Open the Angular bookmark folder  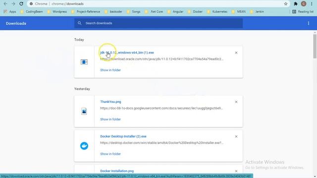(175, 12)
